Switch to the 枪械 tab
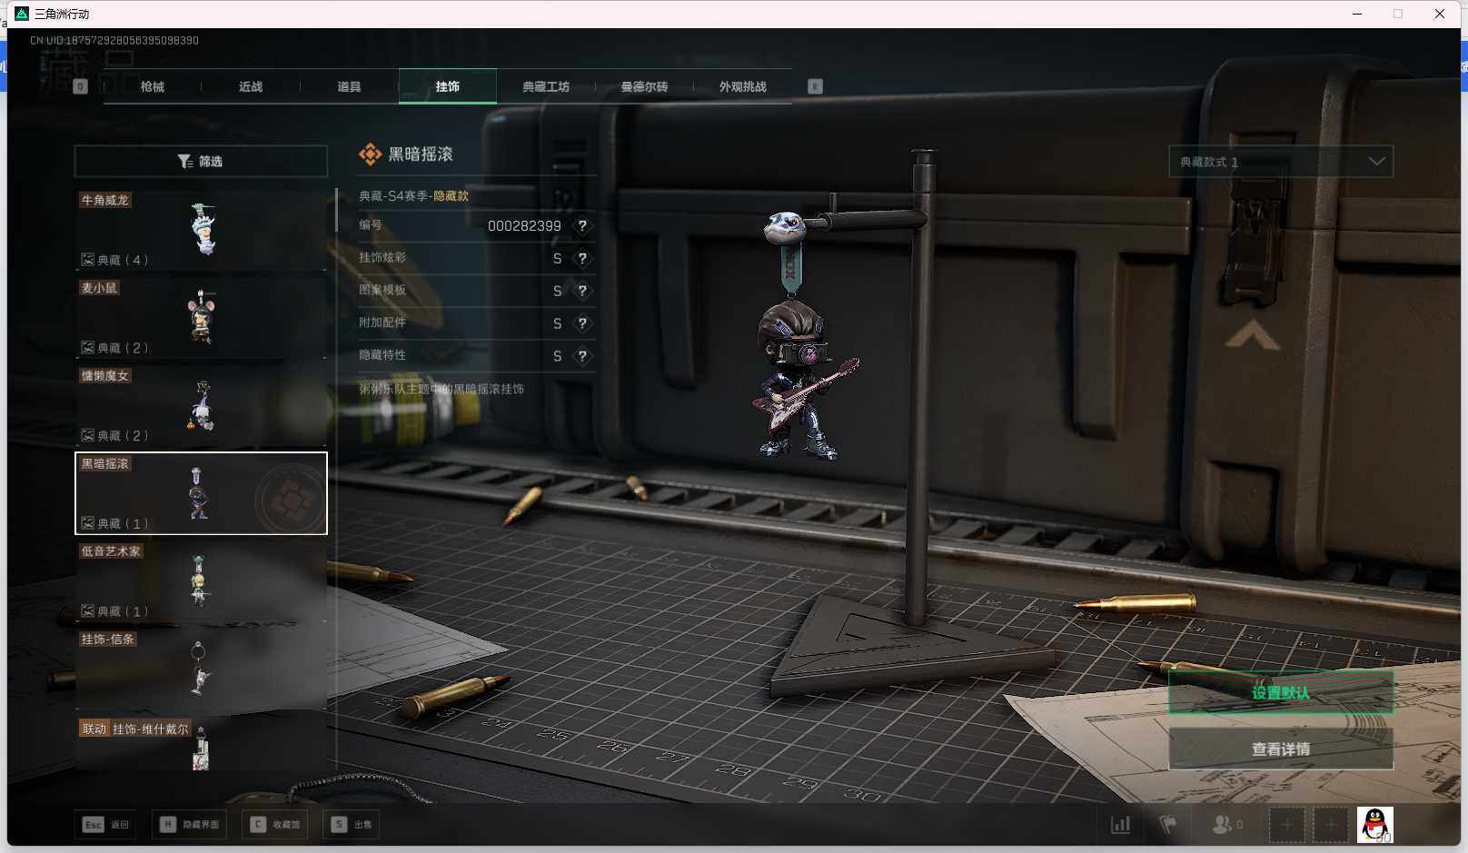1468x853 pixels. click(x=153, y=87)
